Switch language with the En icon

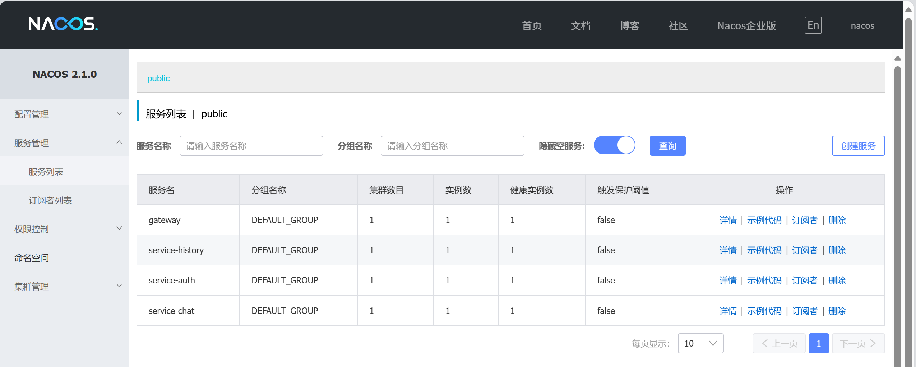click(813, 25)
